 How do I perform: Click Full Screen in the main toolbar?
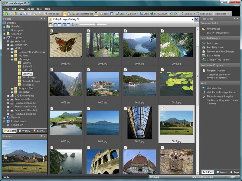[187, 14]
